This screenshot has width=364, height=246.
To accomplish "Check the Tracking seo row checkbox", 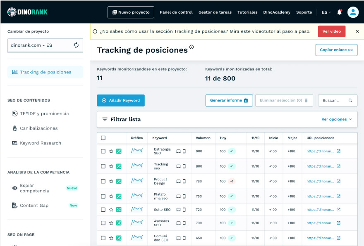I will [x=103, y=166].
